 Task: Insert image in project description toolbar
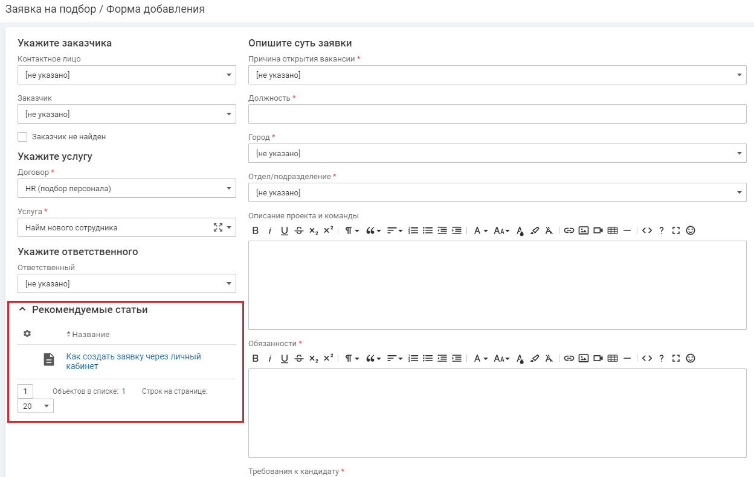pyautogui.click(x=583, y=230)
